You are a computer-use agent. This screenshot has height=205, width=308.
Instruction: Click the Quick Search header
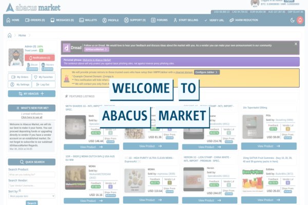click(32, 162)
